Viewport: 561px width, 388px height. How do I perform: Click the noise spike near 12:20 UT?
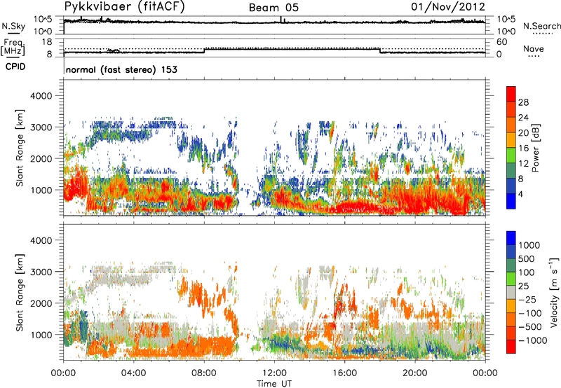point(281,20)
